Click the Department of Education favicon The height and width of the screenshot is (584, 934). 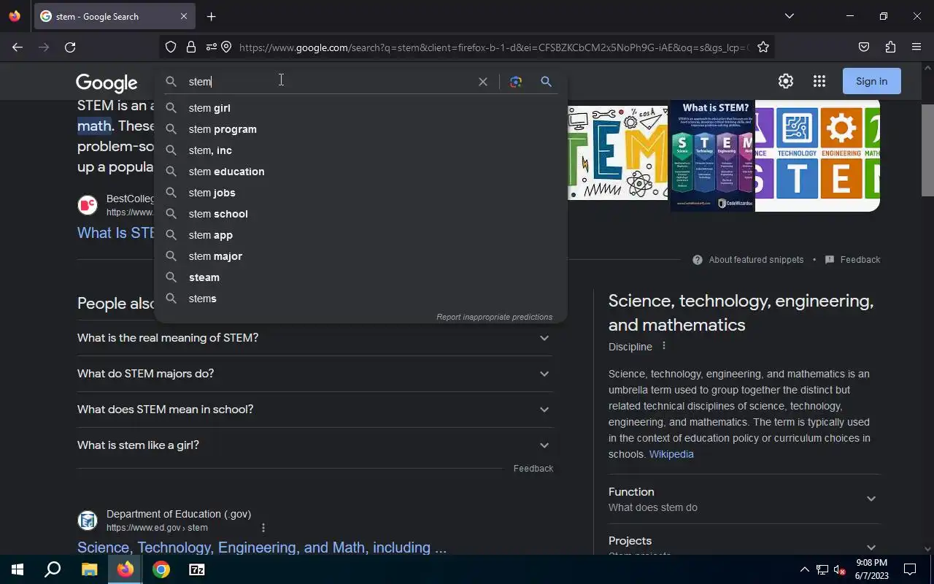click(88, 520)
